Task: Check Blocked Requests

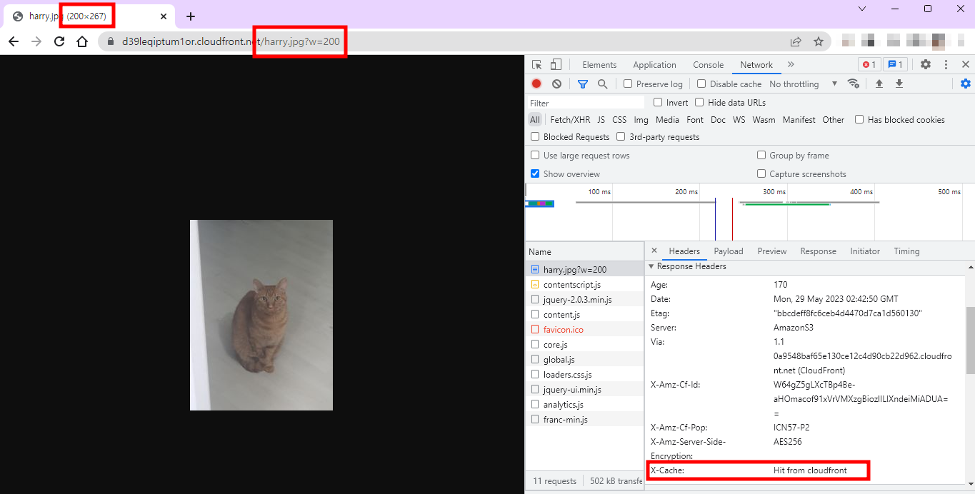Action: pyautogui.click(x=535, y=136)
